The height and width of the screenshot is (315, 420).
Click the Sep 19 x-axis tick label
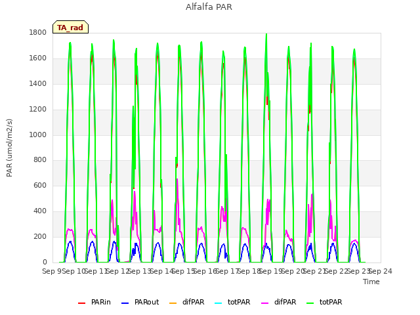pos(271,271)
